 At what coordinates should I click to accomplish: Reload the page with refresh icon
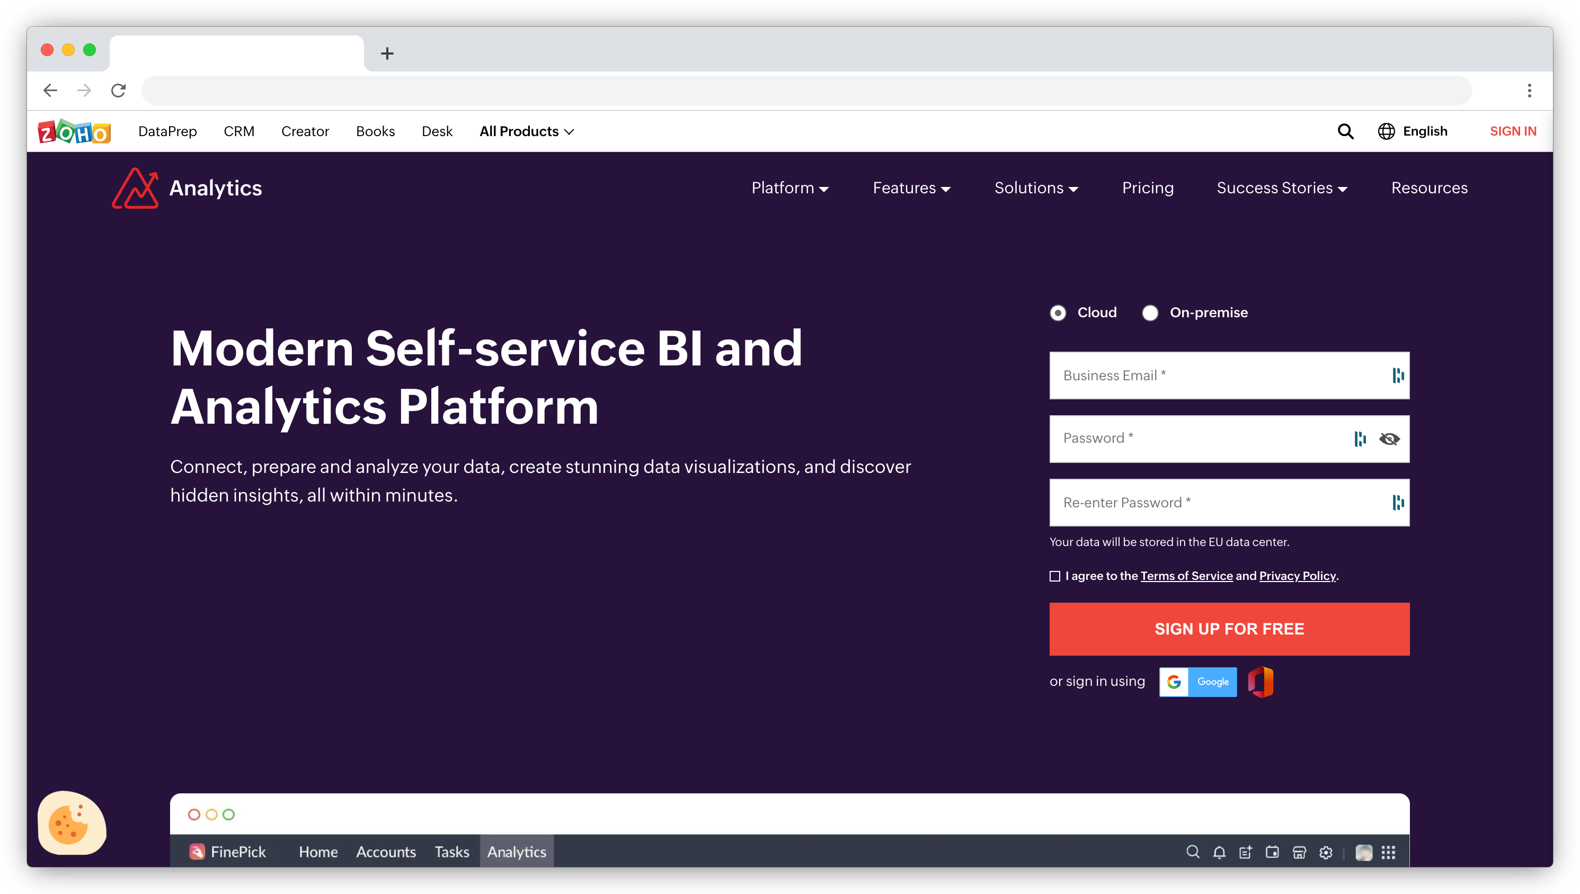click(x=119, y=90)
